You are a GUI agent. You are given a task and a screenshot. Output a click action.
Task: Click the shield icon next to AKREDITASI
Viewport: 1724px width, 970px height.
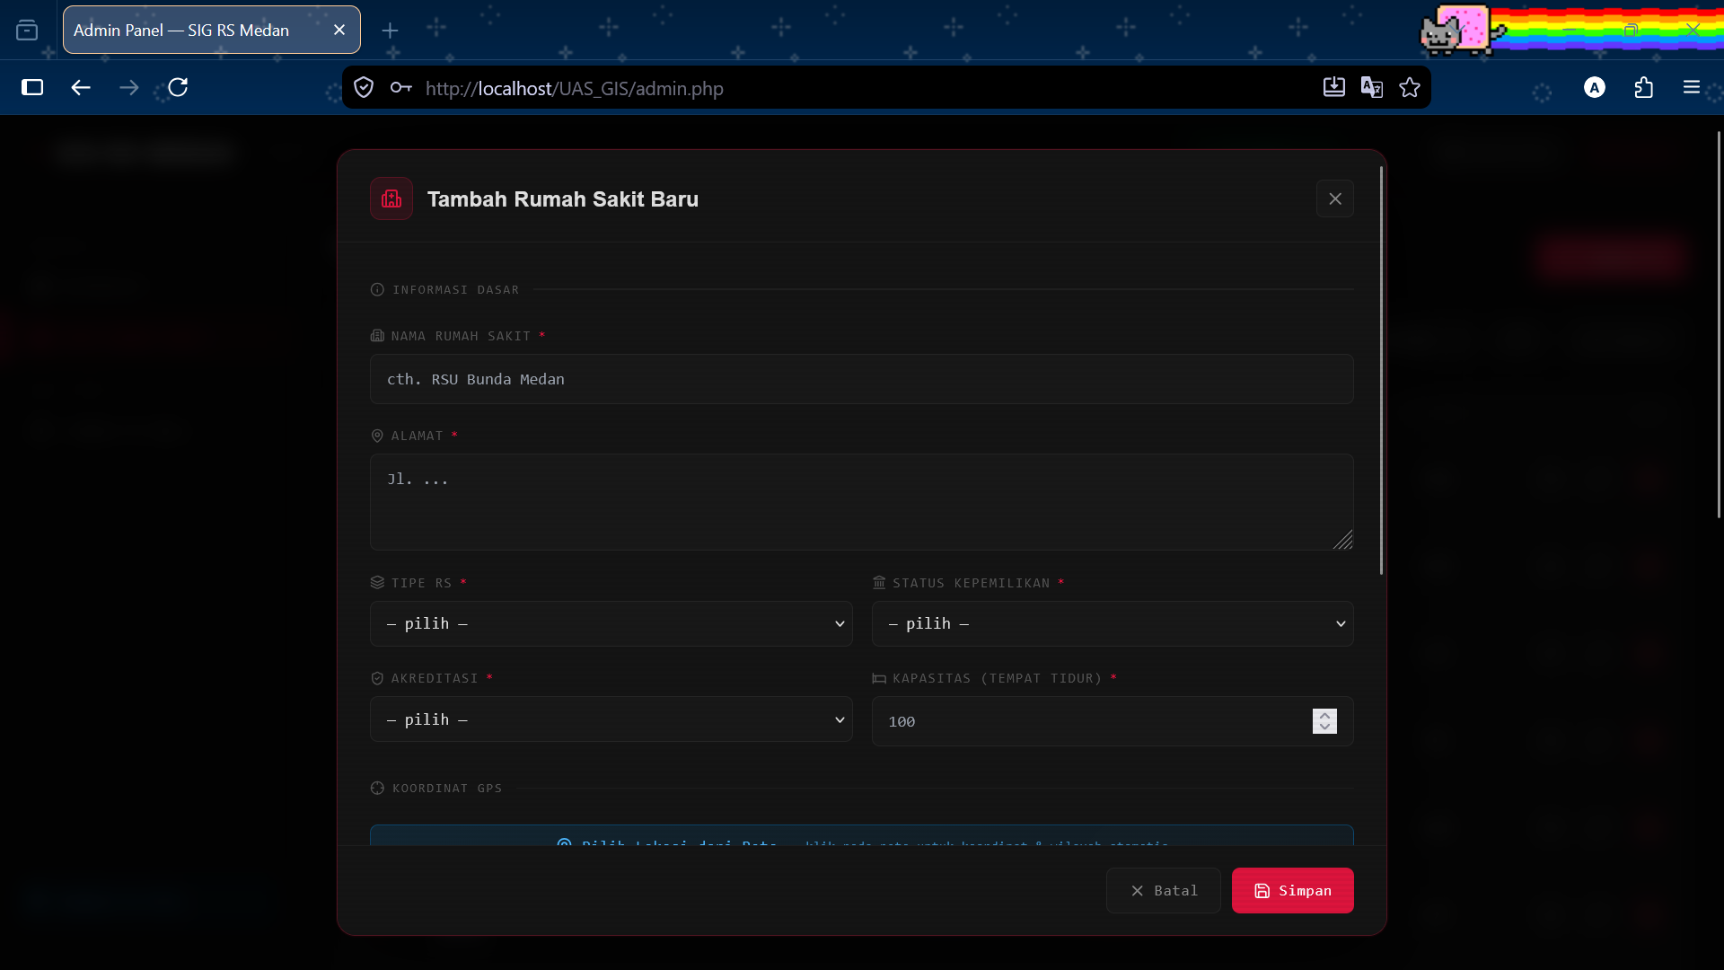377,678
